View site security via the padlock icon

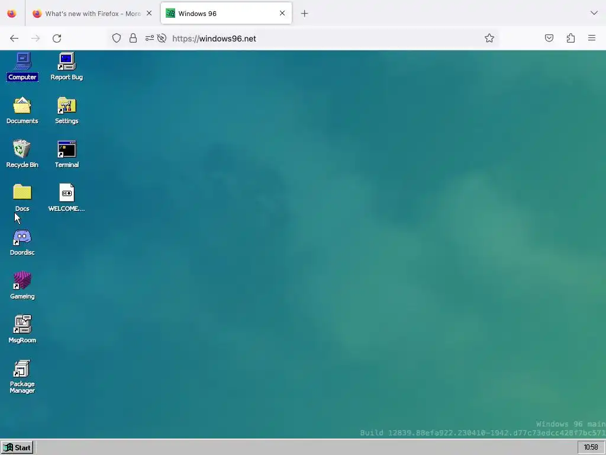[x=133, y=38]
